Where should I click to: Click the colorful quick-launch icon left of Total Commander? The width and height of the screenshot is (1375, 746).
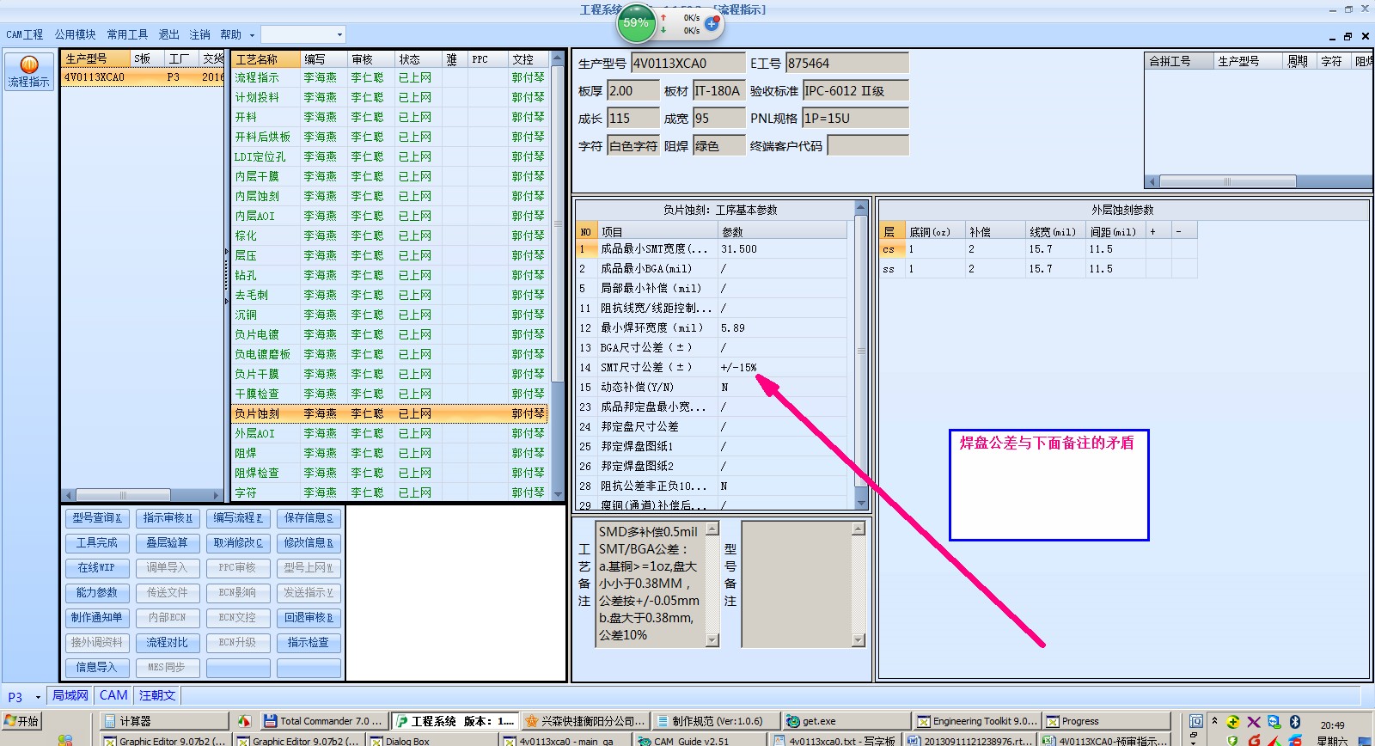click(244, 721)
